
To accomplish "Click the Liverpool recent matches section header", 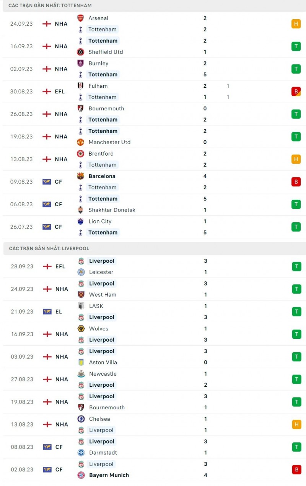I will coord(49,248).
